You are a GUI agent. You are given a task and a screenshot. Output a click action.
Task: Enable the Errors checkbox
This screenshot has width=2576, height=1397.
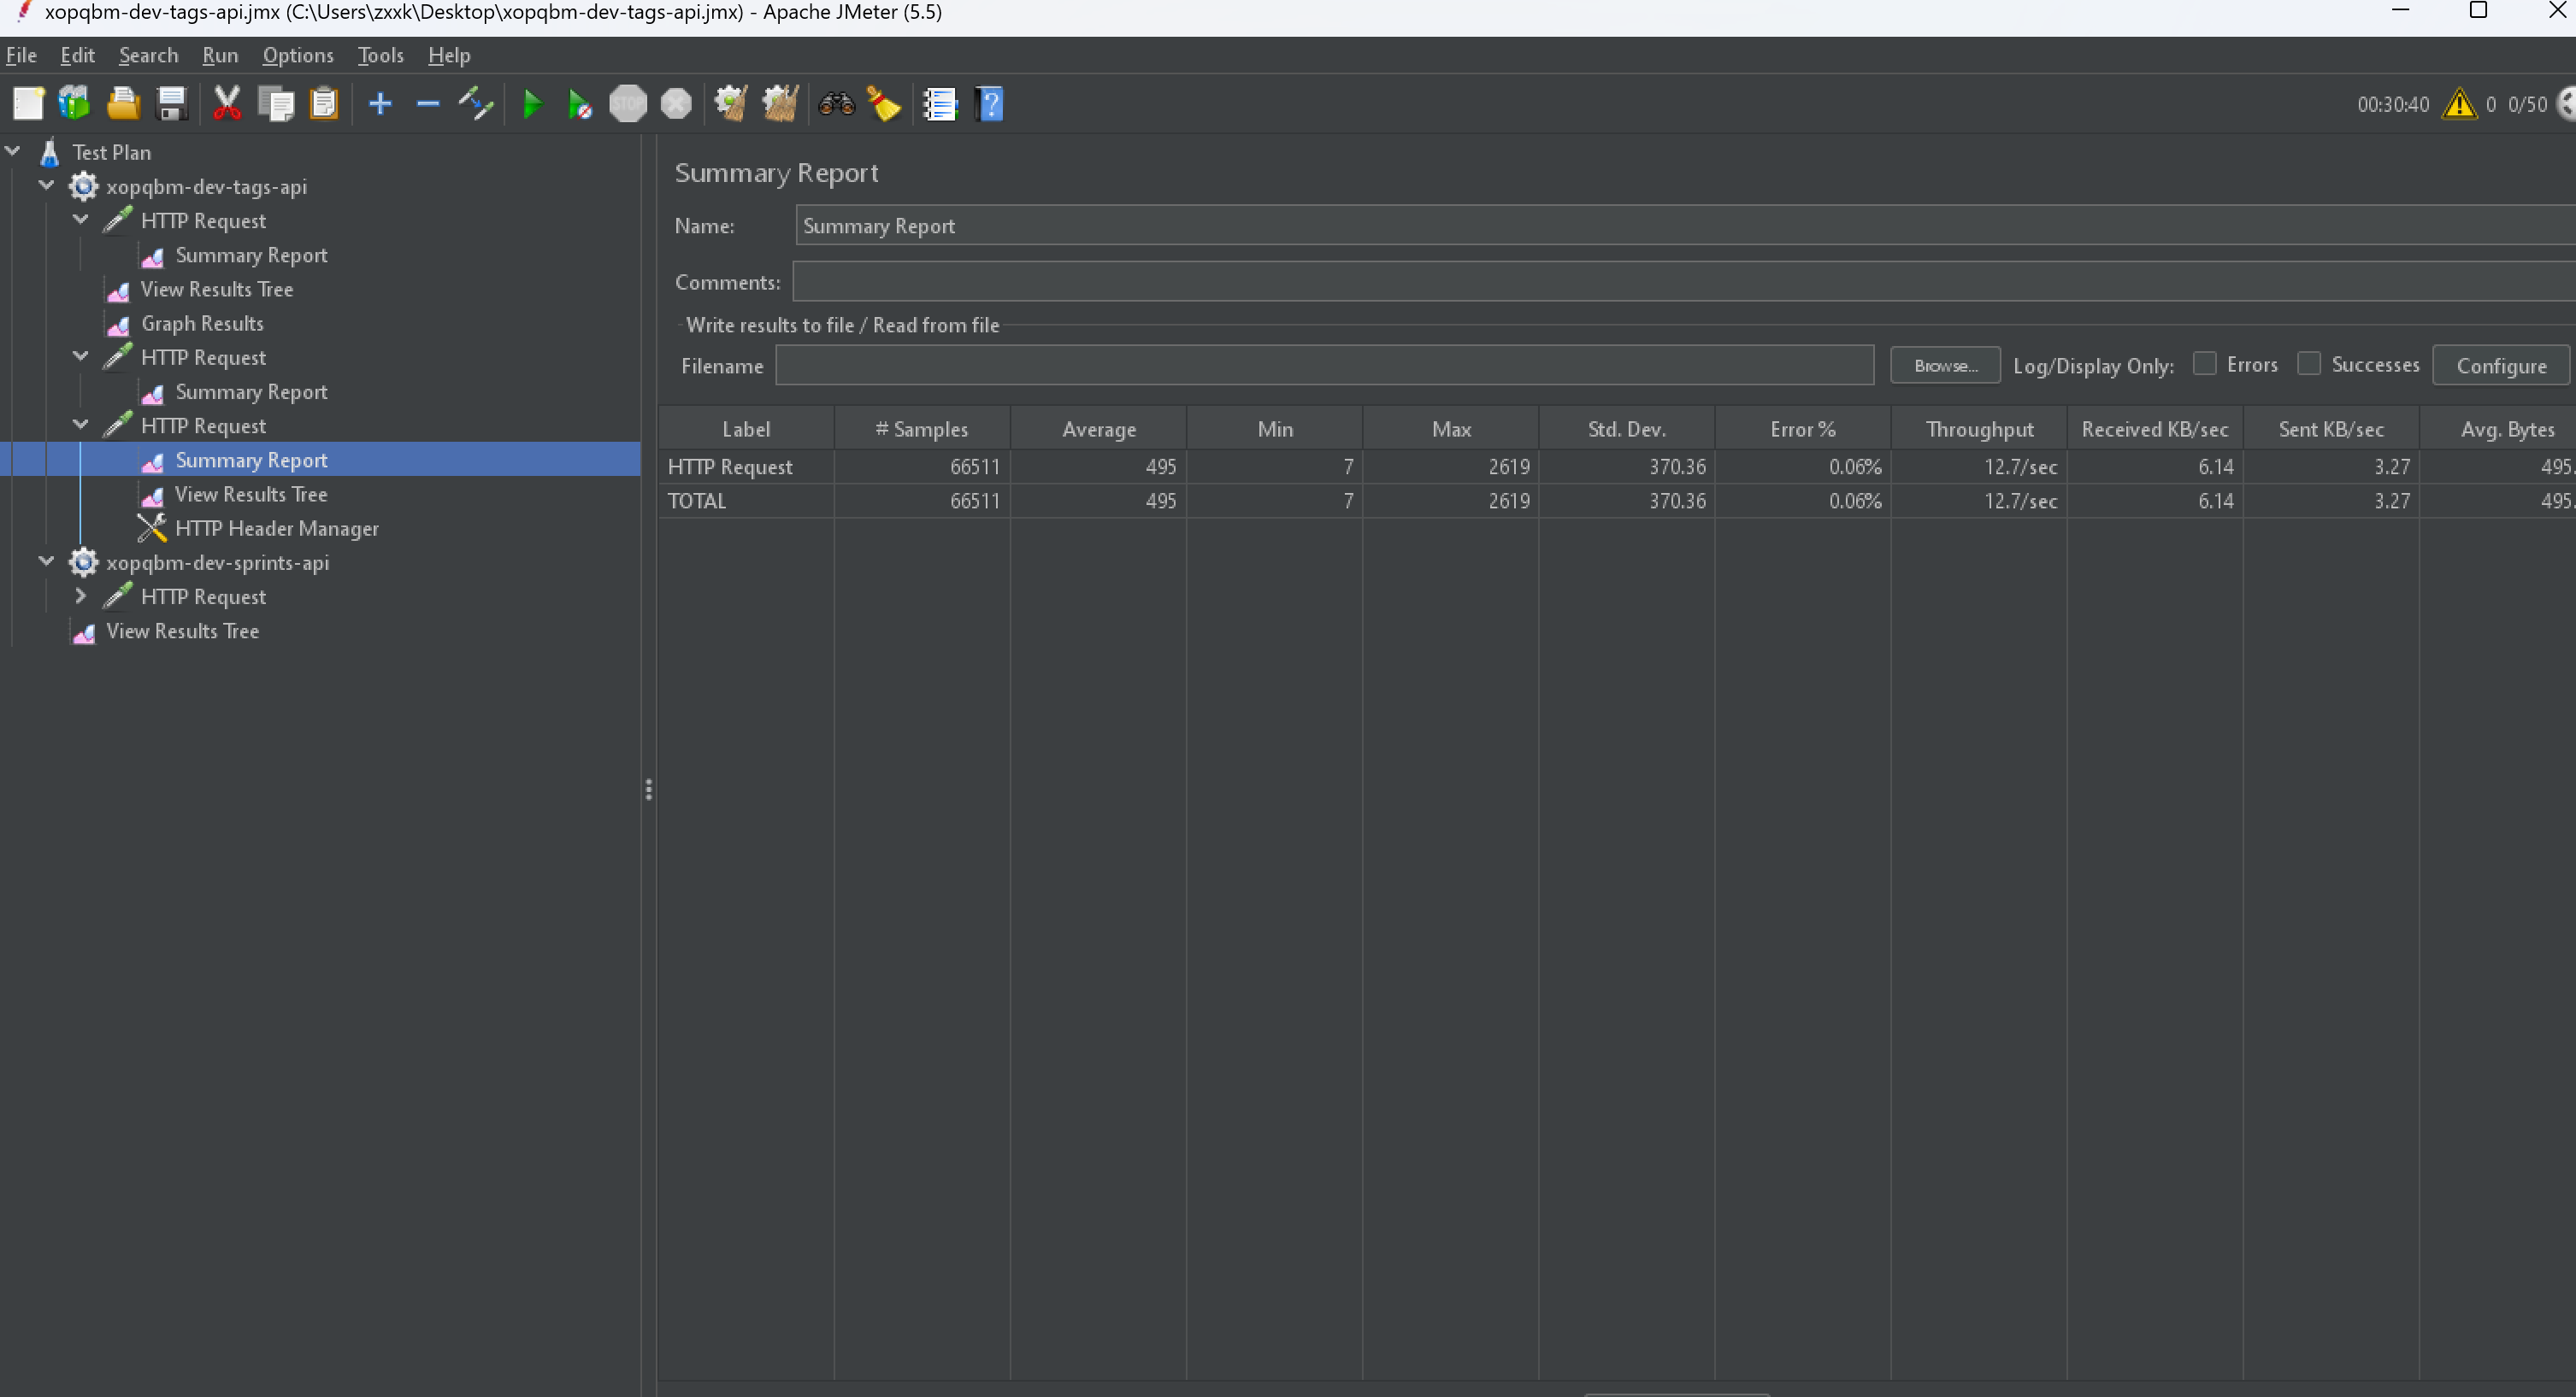2204,364
